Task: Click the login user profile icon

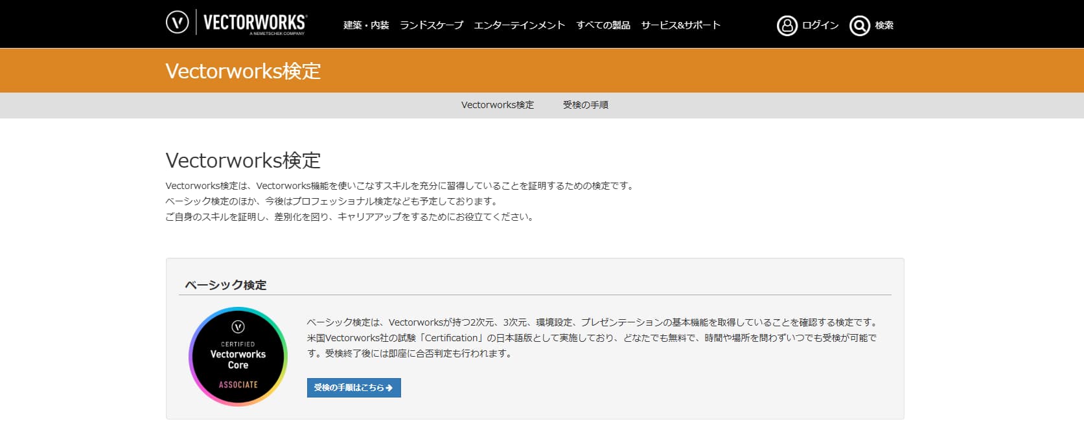Action: tap(787, 25)
